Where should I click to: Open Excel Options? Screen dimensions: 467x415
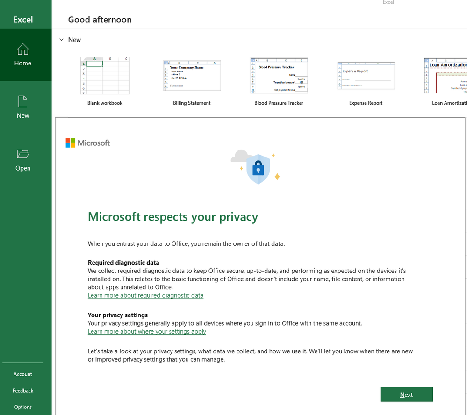click(x=23, y=407)
